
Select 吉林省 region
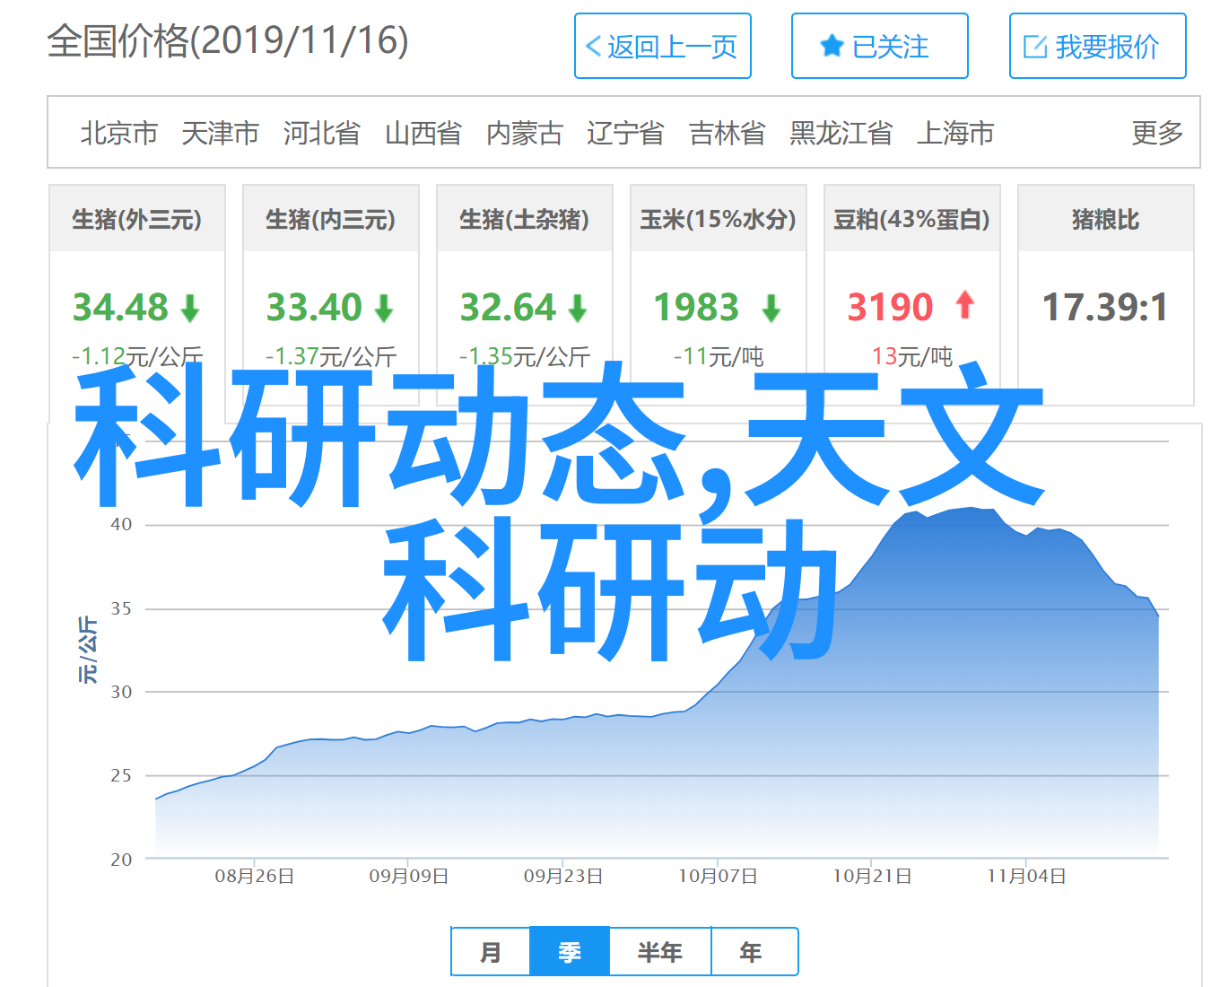point(728,133)
